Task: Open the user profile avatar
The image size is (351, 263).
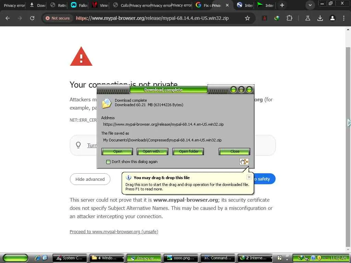Action: tap(332, 18)
